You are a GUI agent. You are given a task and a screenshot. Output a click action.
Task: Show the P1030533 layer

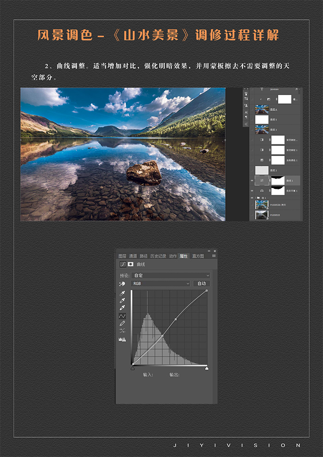click(252, 215)
